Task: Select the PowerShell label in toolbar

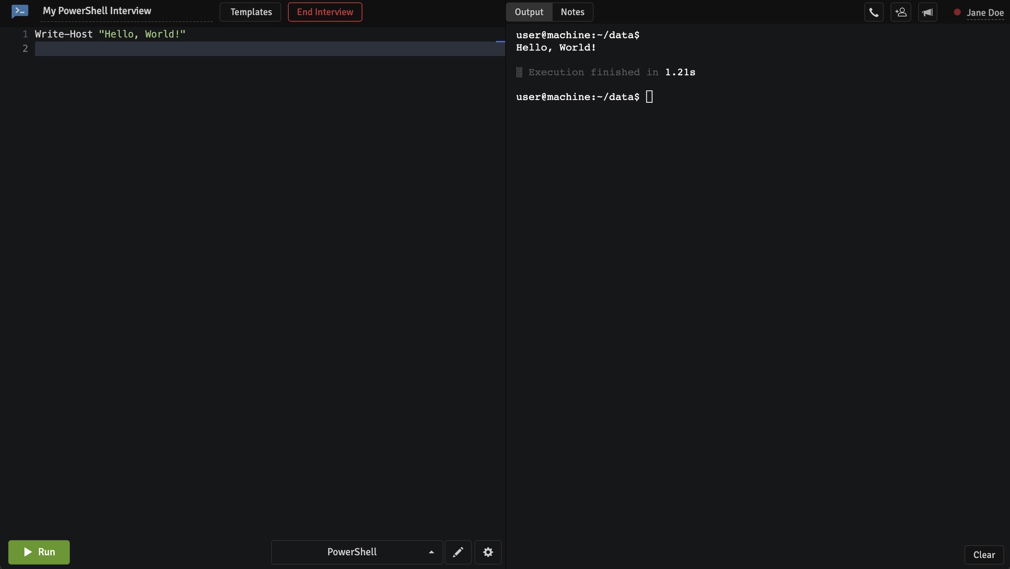Action: [x=353, y=552]
